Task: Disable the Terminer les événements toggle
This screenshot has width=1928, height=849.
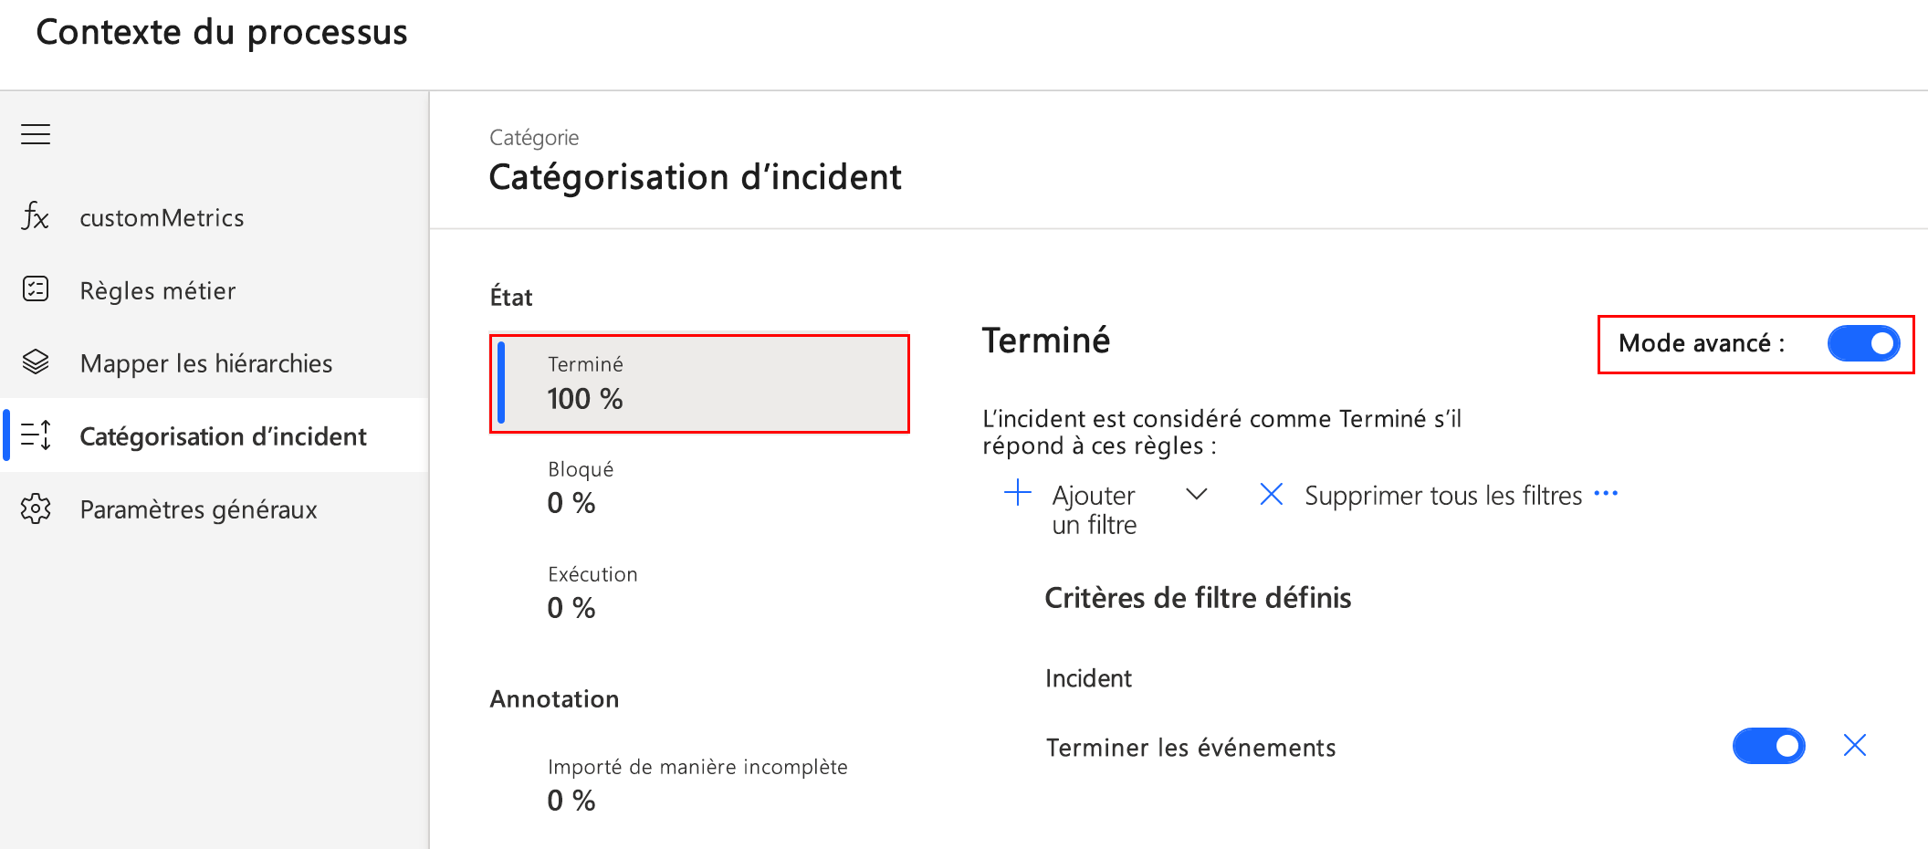Action: pyautogui.click(x=1768, y=746)
